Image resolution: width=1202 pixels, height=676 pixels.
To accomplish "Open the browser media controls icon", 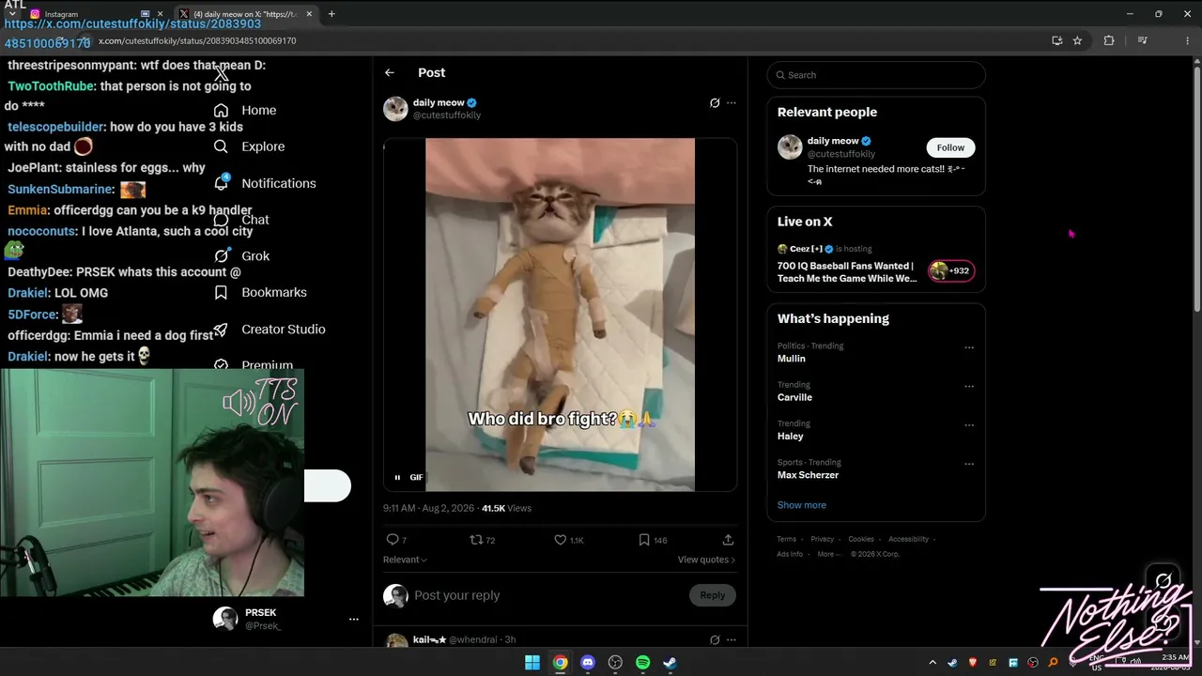I will click(x=1142, y=40).
